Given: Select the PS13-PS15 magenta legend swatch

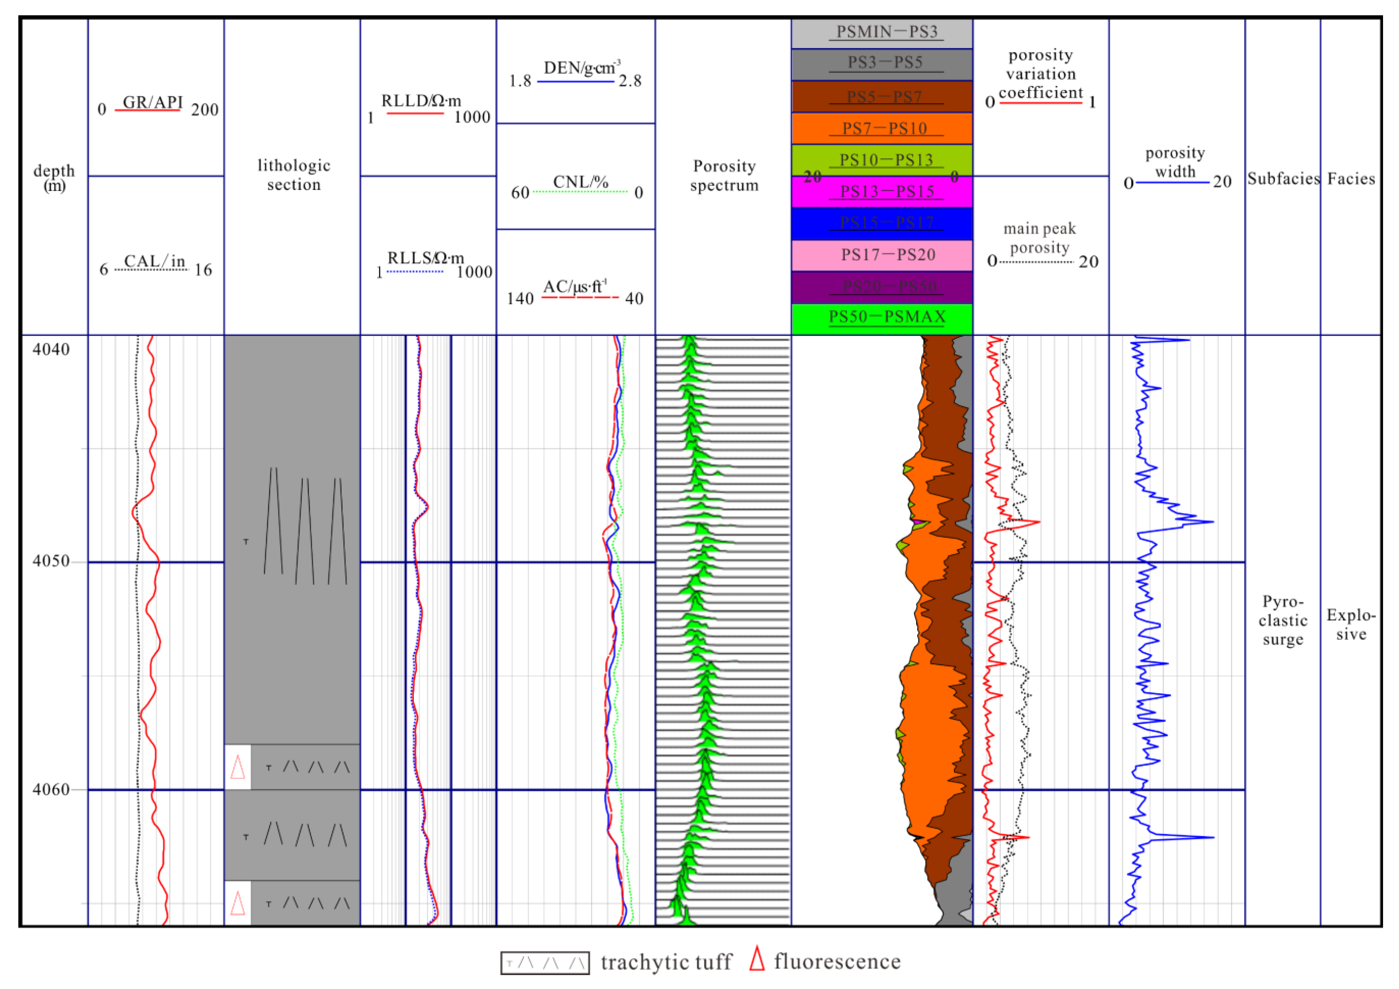Looking at the screenshot, I should coord(882,192).
